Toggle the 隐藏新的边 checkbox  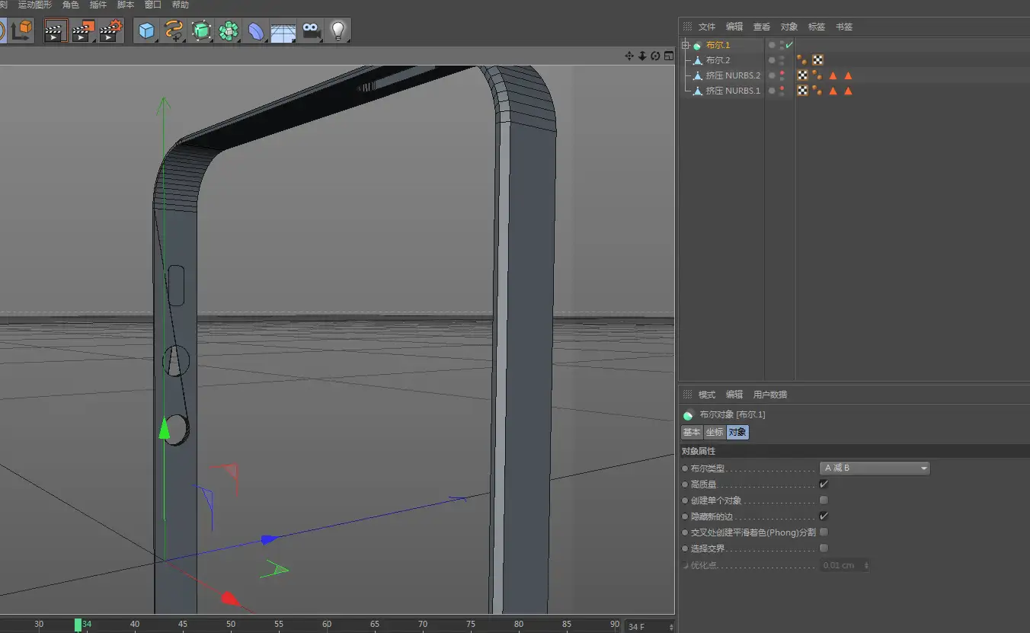(824, 516)
